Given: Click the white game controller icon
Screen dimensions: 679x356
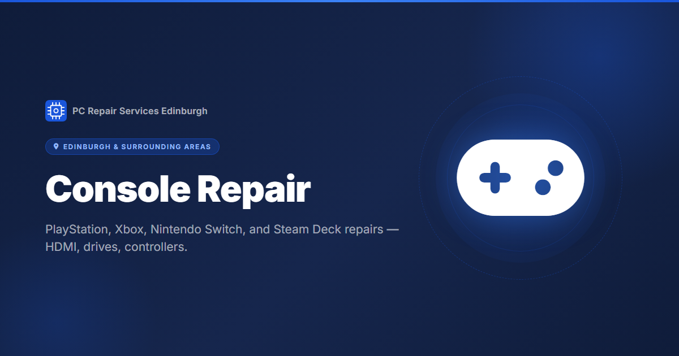Looking at the screenshot, I should [x=521, y=177].
